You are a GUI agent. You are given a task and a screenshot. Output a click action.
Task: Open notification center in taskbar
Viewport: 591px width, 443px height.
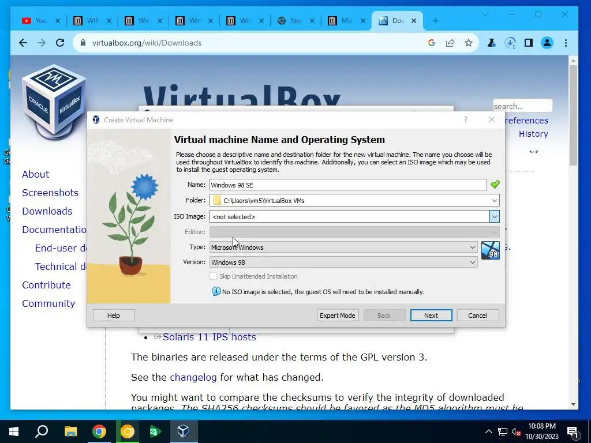point(573,431)
